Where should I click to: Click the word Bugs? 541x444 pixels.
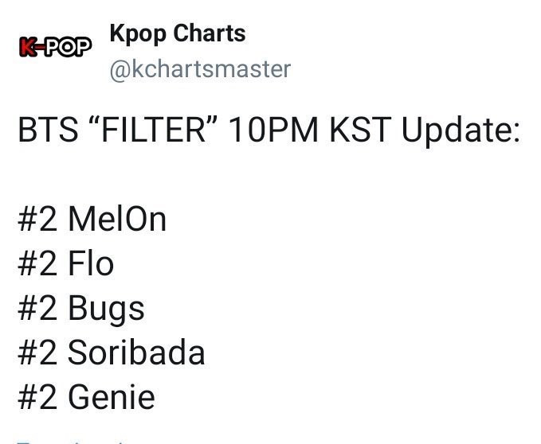[106, 310]
